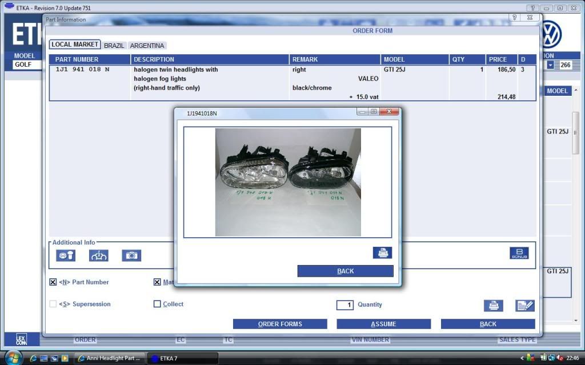Open the Windows Start orb
Viewport: 585px width, 365px height.
(x=13, y=358)
